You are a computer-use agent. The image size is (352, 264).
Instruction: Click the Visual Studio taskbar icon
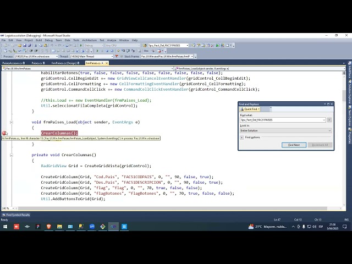[113, 227]
